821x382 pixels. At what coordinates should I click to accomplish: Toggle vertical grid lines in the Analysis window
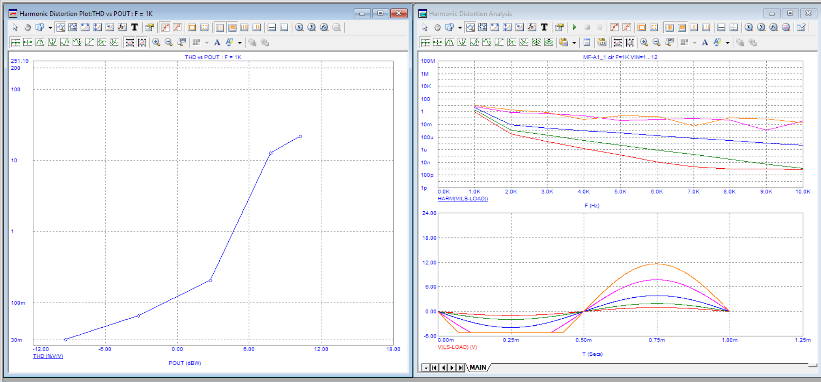pos(669,28)
